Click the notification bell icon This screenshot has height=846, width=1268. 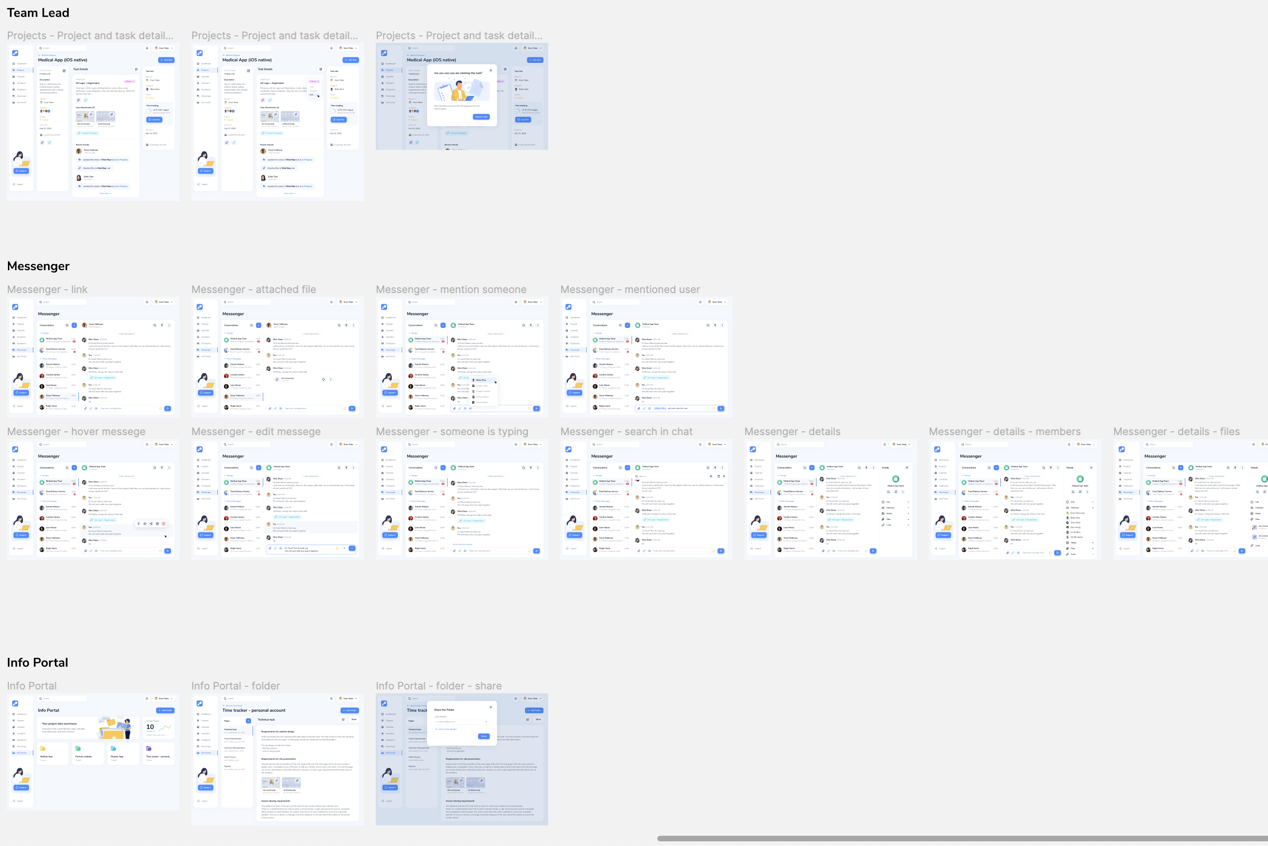point(147,302)
